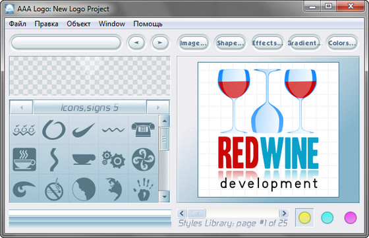Screen dimensions: 369x238
Task: Select the telephone icon in library
Action: pyautogui.click(x=143, y=130)
